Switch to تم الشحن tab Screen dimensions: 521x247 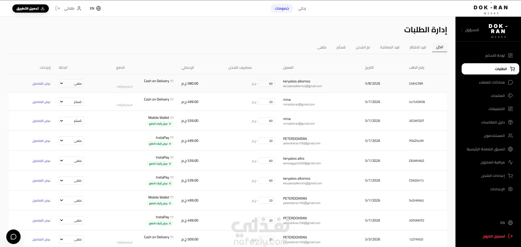coord(363,47)
